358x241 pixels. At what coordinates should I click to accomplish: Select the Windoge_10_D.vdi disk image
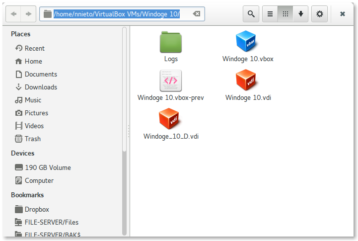click(171, 120)
